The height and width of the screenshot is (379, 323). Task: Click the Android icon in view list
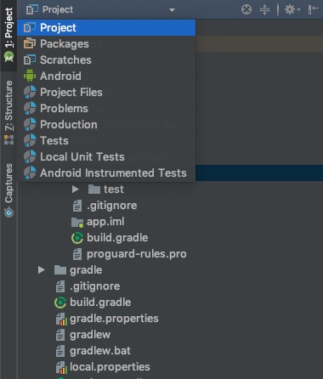(x=30, y=76)
